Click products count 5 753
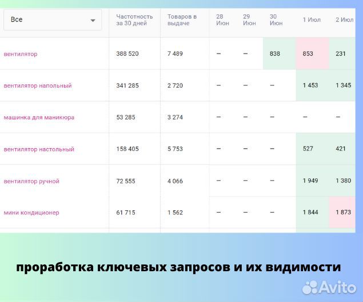This screenshot has width=363, height=302. click(x=175, y=149)
